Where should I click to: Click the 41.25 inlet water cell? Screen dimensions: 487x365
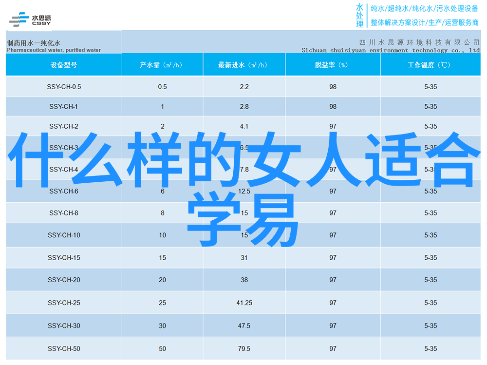244,303
